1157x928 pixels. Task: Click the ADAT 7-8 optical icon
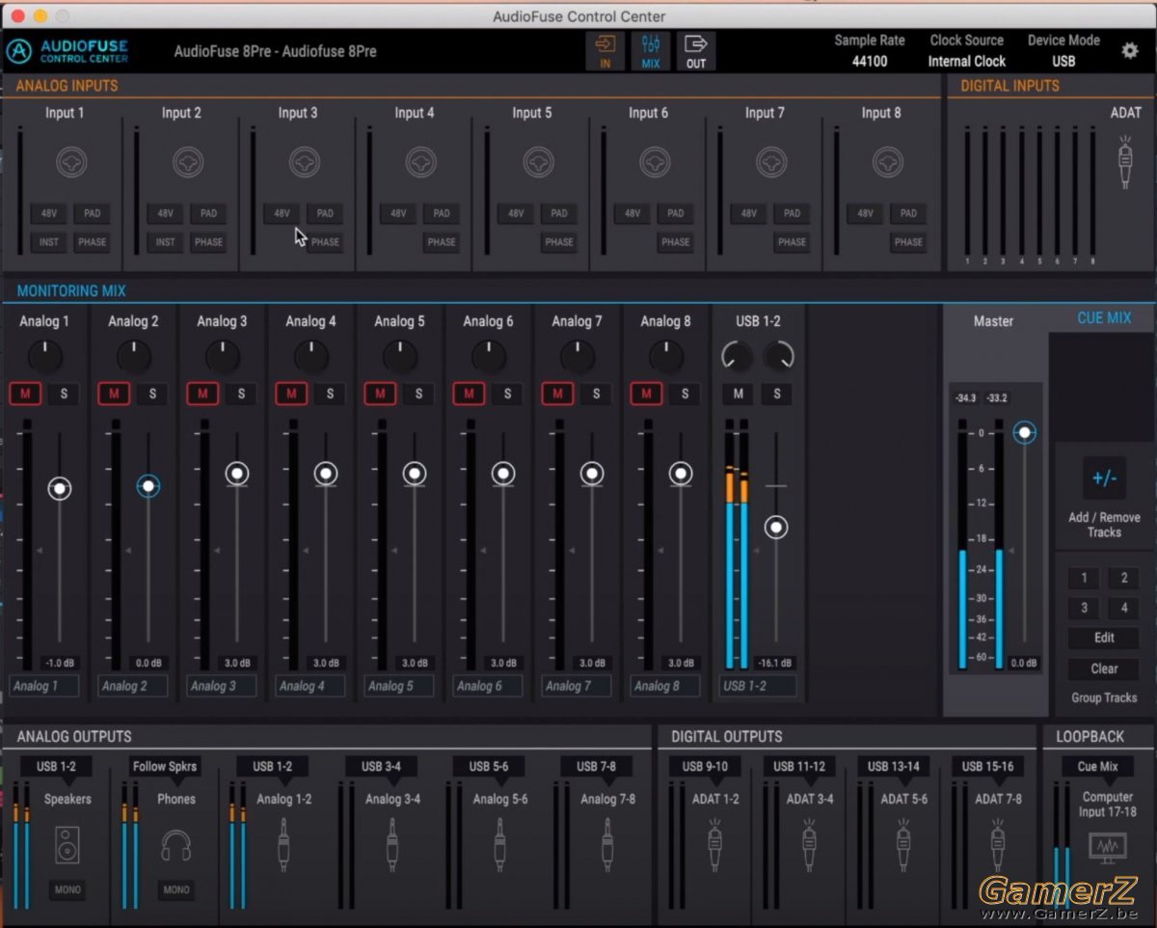click(x=998, y=844)
